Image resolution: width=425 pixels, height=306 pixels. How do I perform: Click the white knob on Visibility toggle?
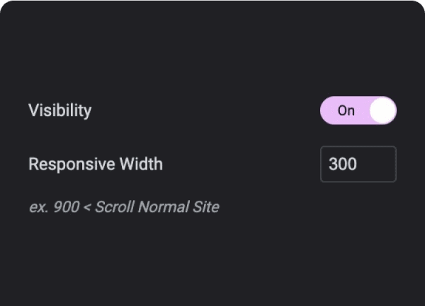pyautogui.click(x=383, y=111)
